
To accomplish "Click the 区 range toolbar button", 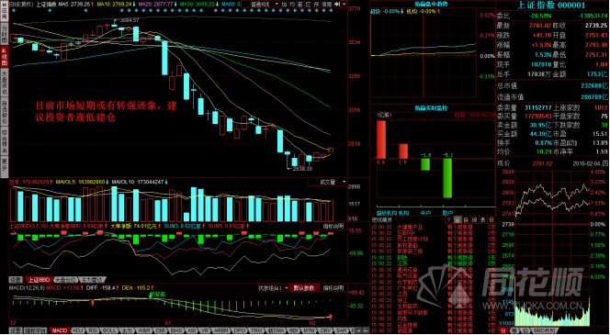I will (308, 4).
